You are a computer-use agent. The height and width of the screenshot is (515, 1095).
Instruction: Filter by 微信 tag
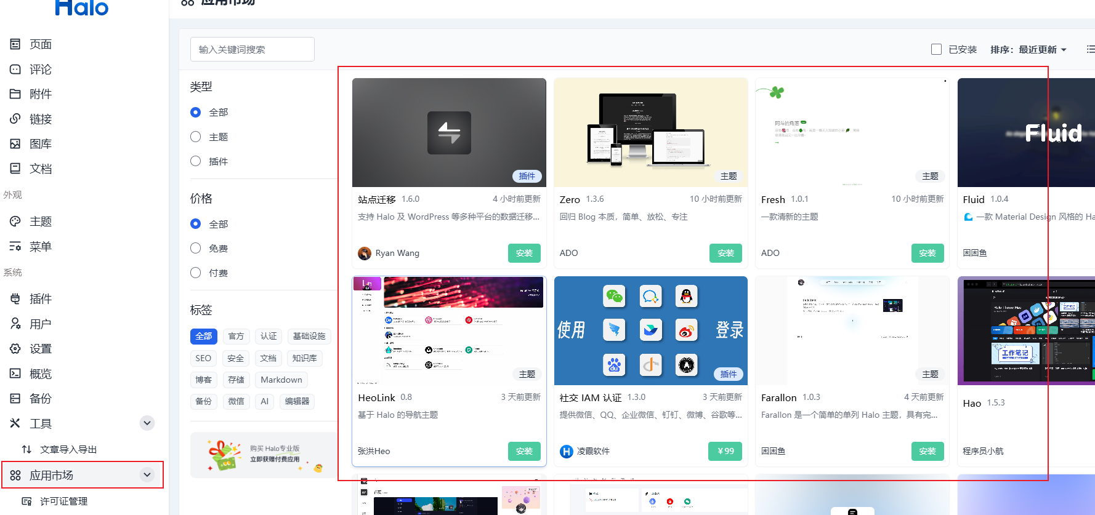coord(236,401)
